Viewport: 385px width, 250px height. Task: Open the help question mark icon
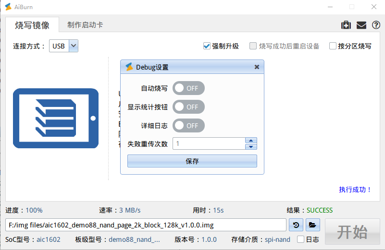376,25
